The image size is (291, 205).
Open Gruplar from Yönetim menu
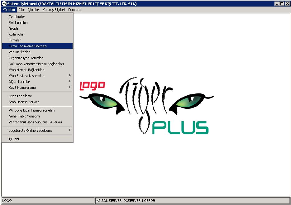pyautogui.click(x=37, y=28)
